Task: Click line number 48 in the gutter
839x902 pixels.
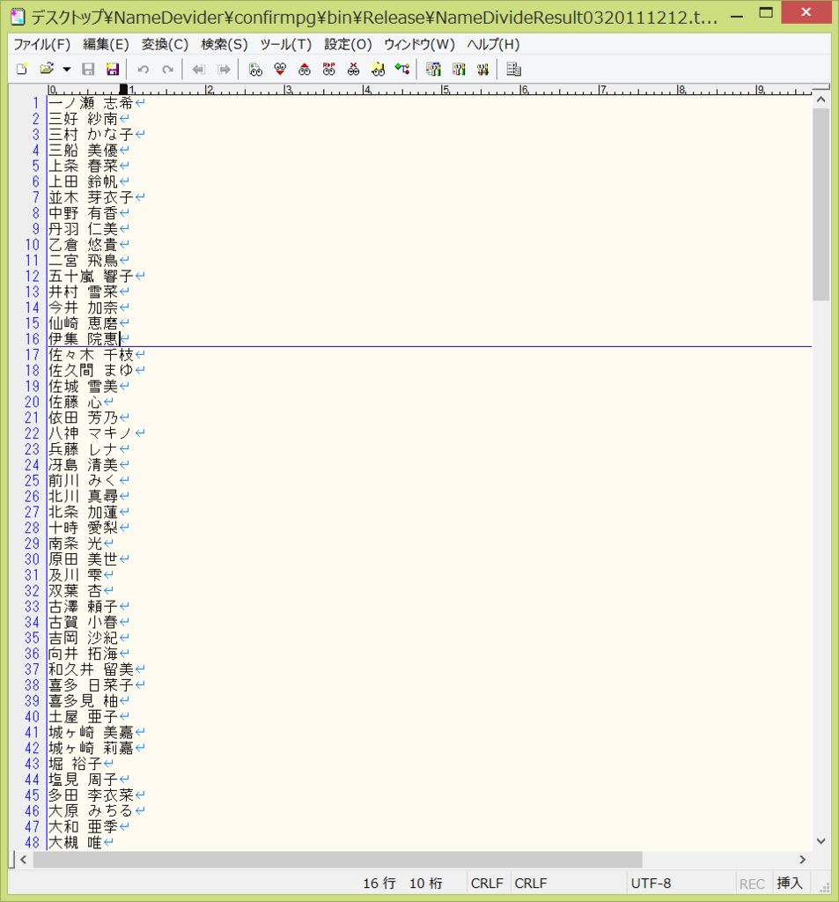Action: [x=32, y=843]
